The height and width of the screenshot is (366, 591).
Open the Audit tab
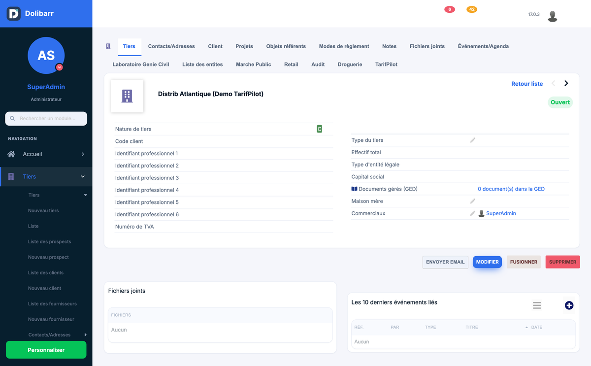point(318,65)
